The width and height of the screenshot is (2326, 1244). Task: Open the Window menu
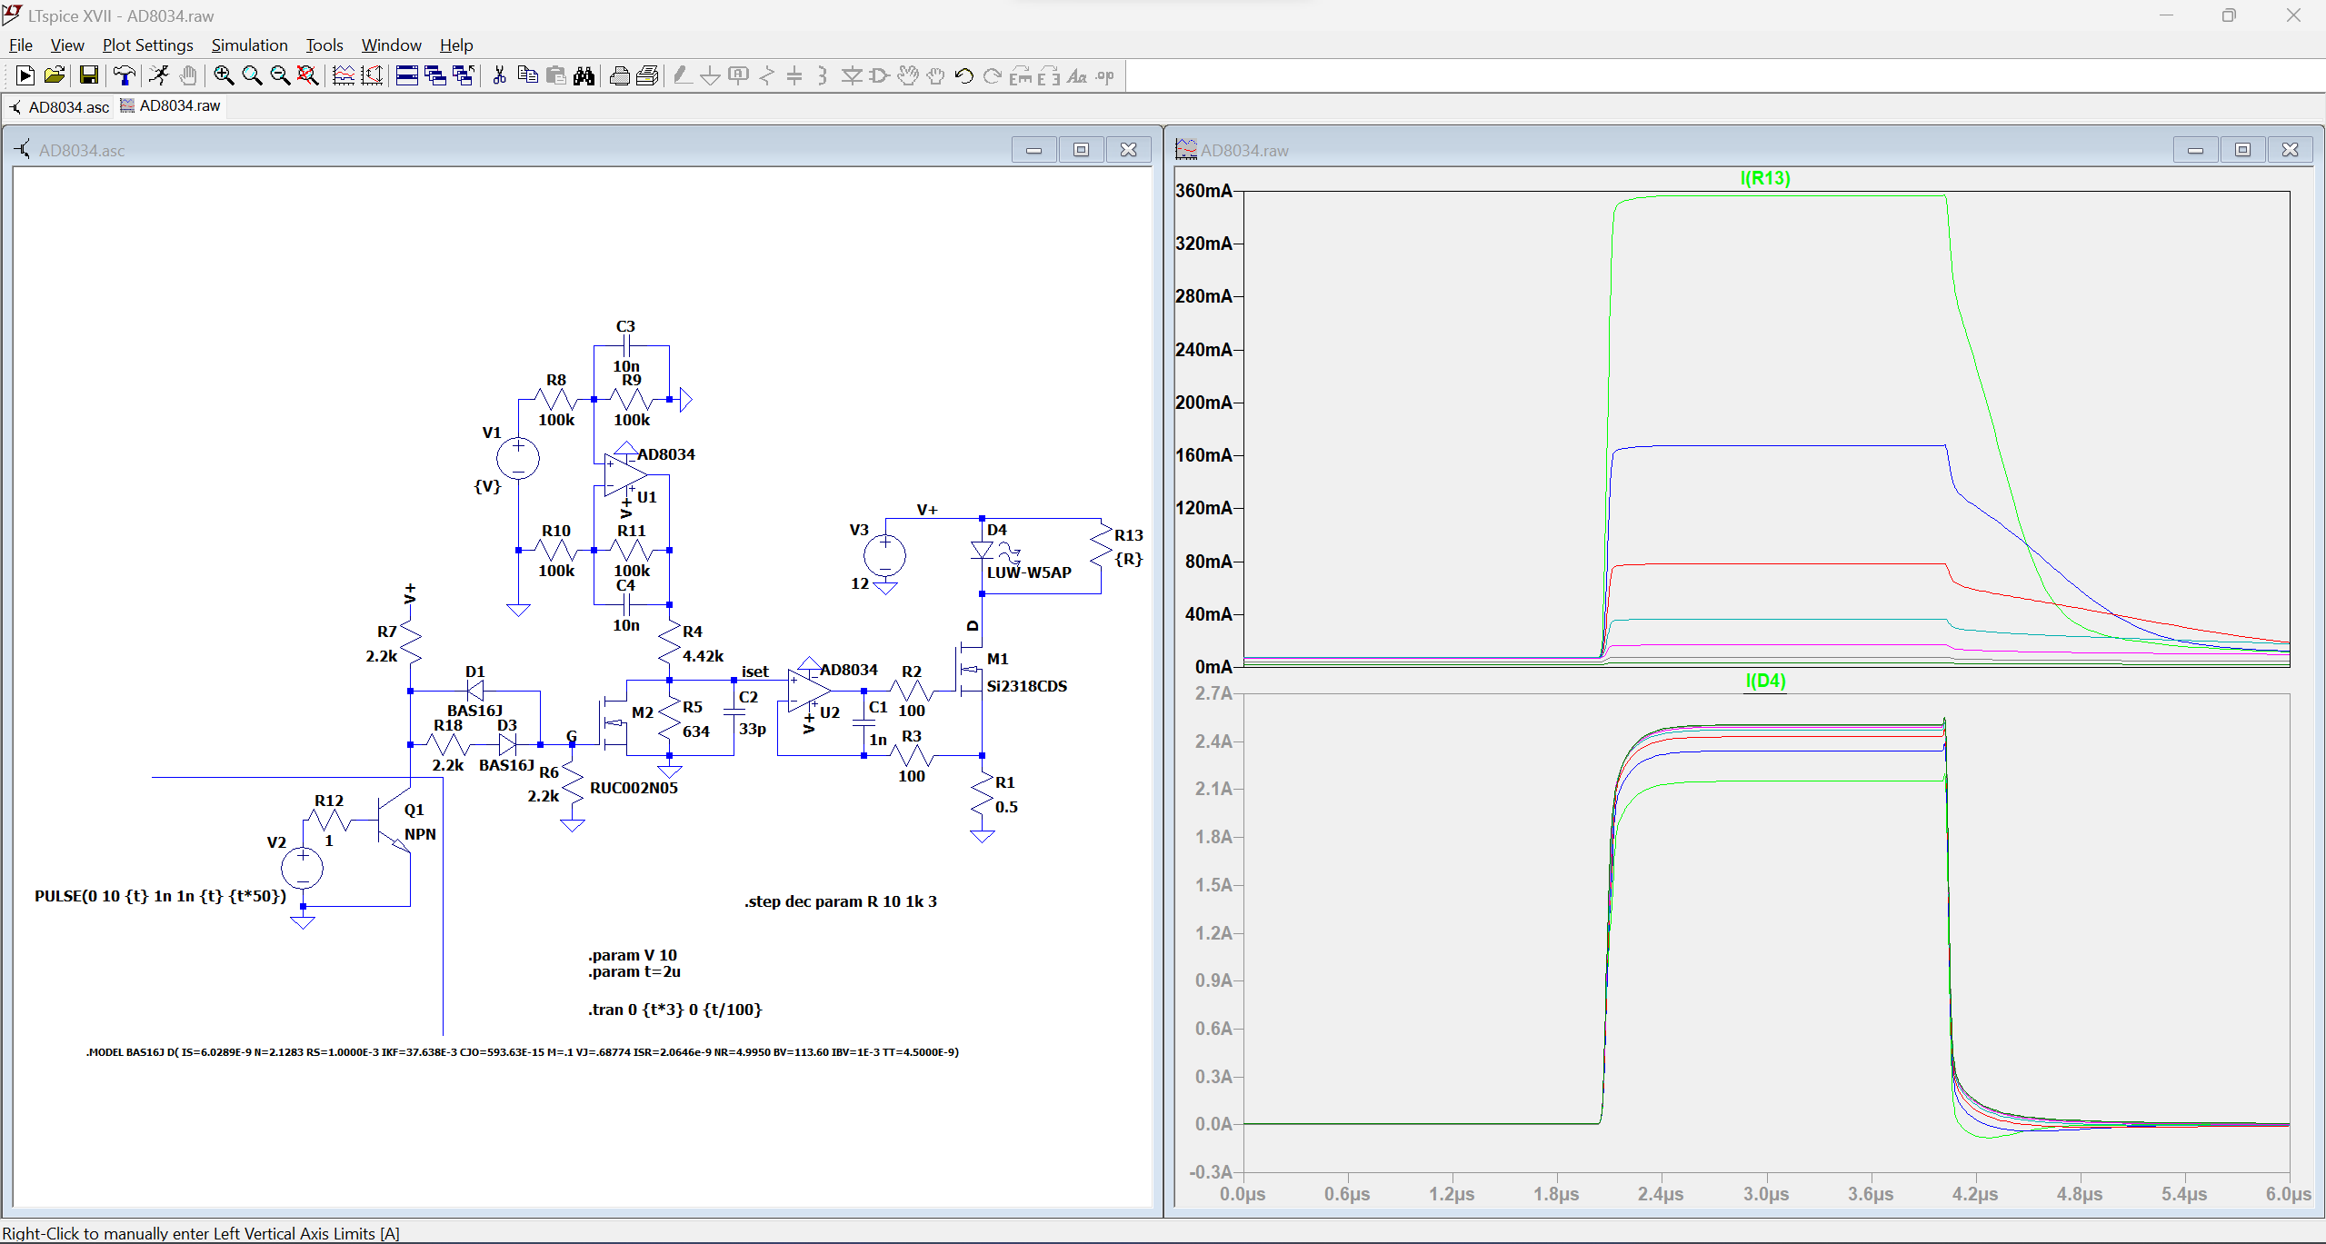[391, 45]
